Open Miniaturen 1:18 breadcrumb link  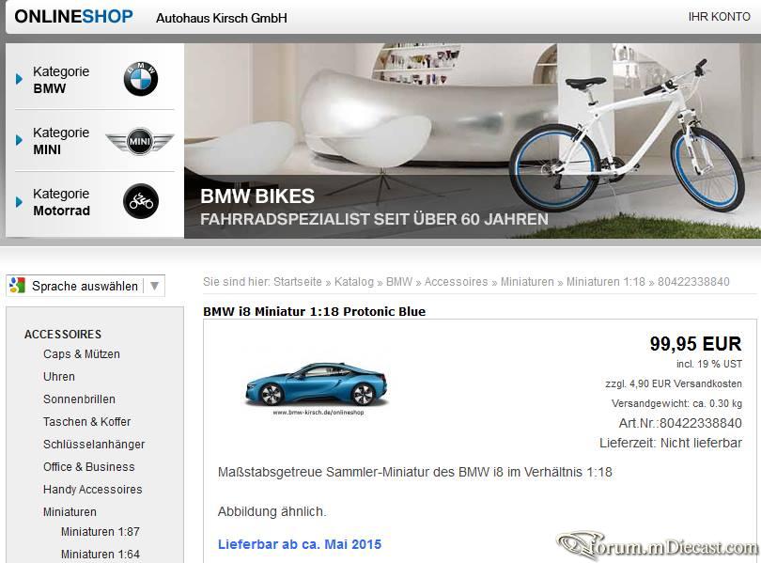pos(606,282)
